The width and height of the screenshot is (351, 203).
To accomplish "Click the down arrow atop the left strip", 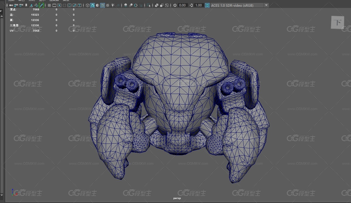I will tap(1, 11).
